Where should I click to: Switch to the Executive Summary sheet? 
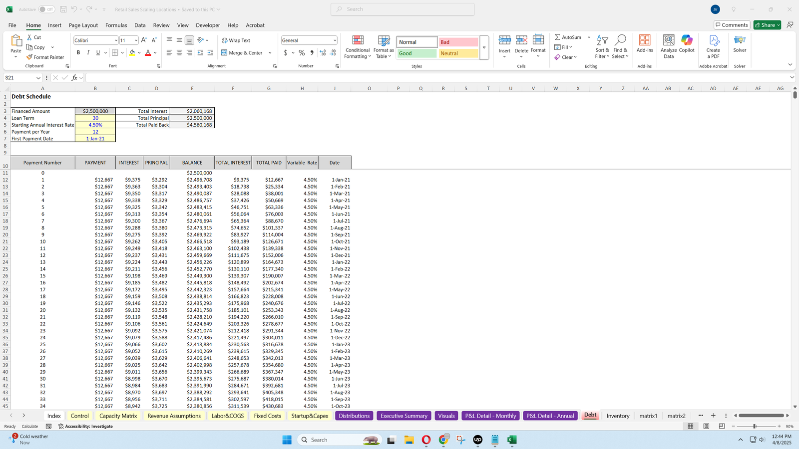click(403, 416)
